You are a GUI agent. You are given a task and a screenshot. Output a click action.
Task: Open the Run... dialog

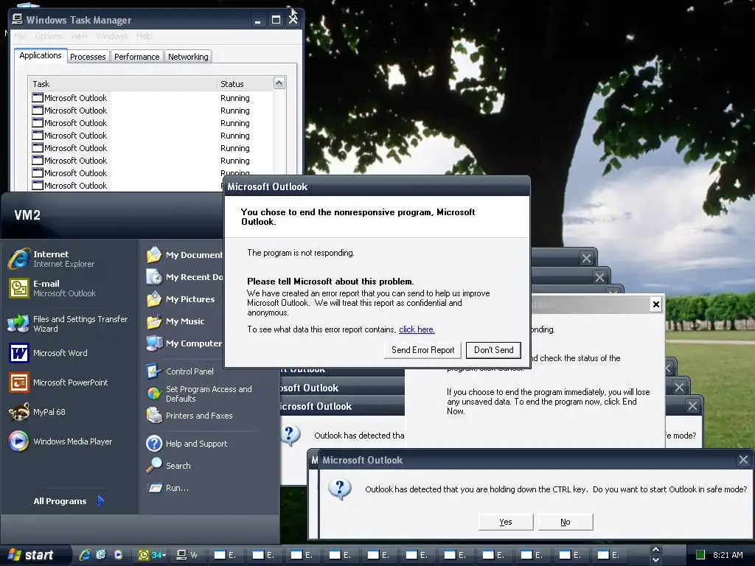pyautogui.click(x=167, y=488)
